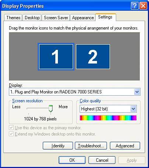
Task: Expand the Color quality dropdown arrow
Action: pyautogui.click(x=134, y=109)
